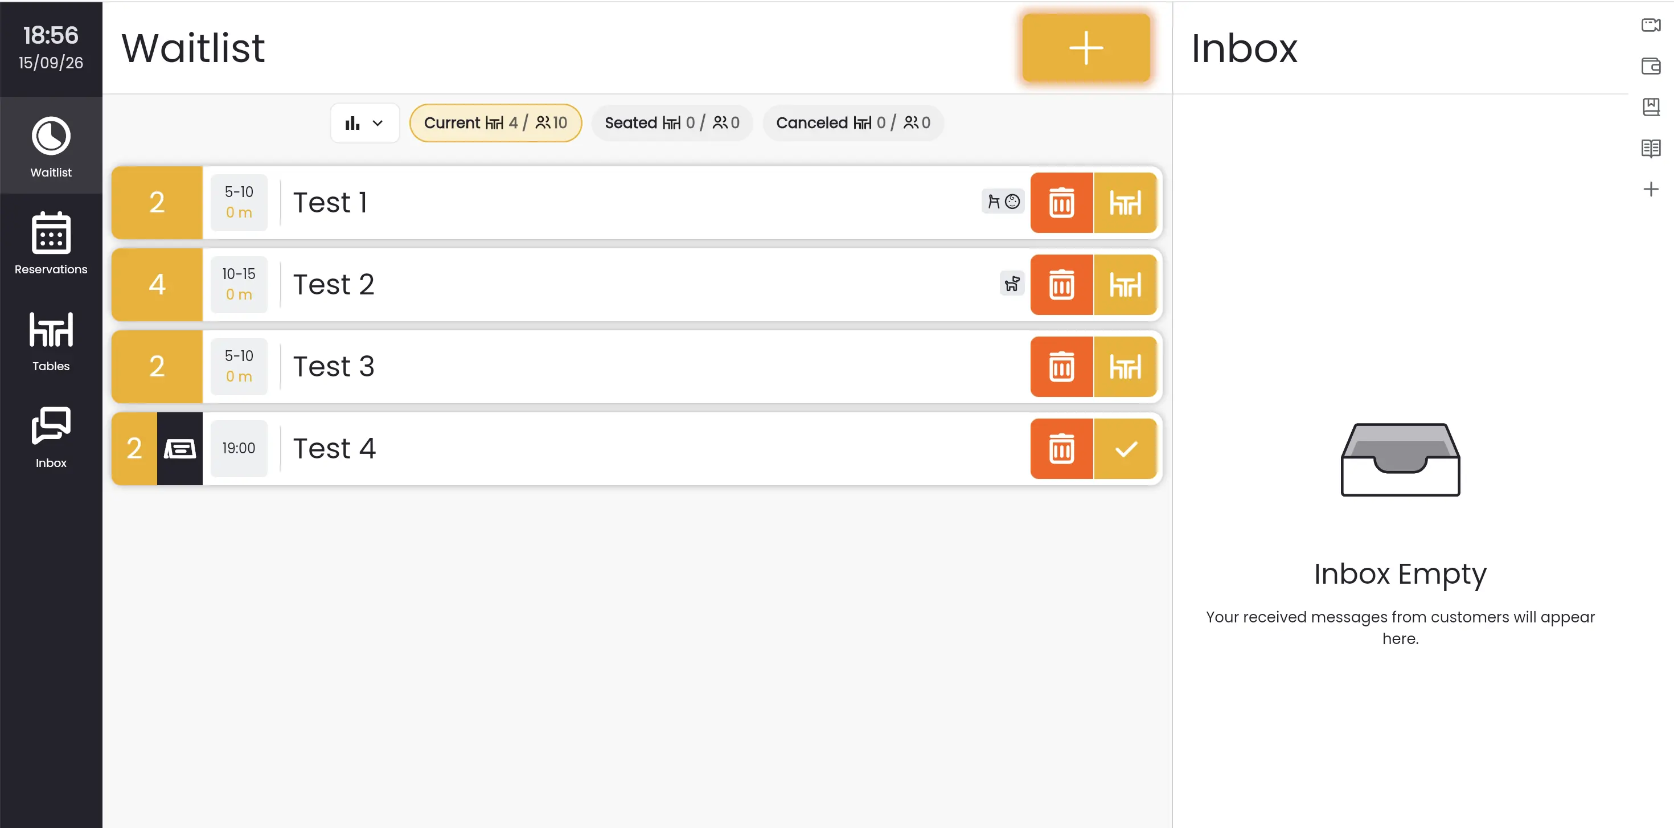Confirm Test 4 with the checkmark button
The height and width of the screenshot is (828, 1674).
point(1125,448)
